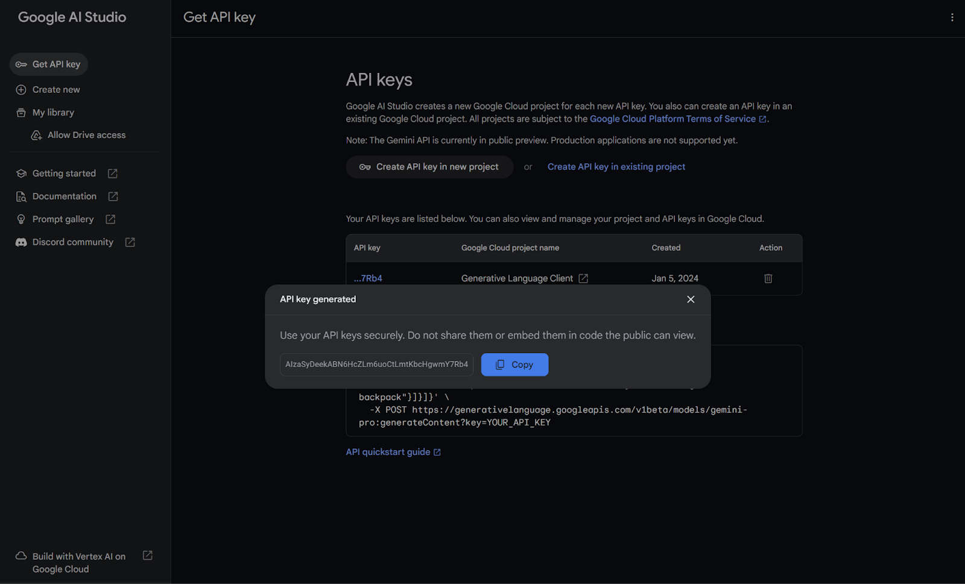Viewport: 965px width, 584px height.
Task: Open the API quickstart guide link
Action: (x=388, y=452)
